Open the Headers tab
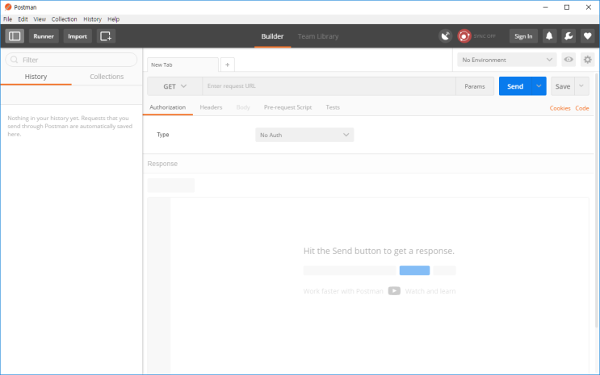 (x=211, y=107)
